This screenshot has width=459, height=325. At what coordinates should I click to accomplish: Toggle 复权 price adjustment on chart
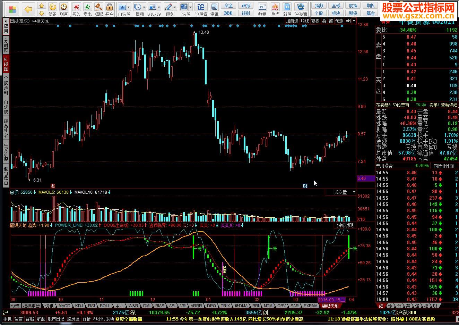[315, 21]
